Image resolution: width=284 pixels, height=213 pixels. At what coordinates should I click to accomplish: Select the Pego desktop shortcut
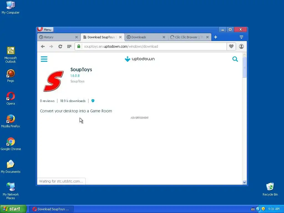point(11,76)
